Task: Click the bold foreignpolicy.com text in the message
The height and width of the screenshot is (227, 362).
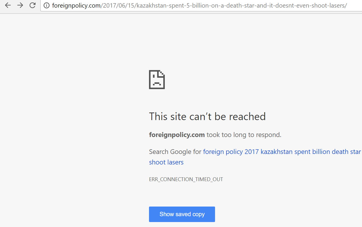Action: coord(177,135)
